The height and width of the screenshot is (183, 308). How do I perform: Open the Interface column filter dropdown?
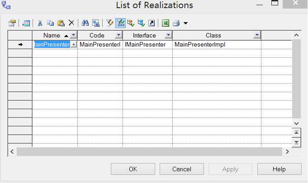click(168, 35)
